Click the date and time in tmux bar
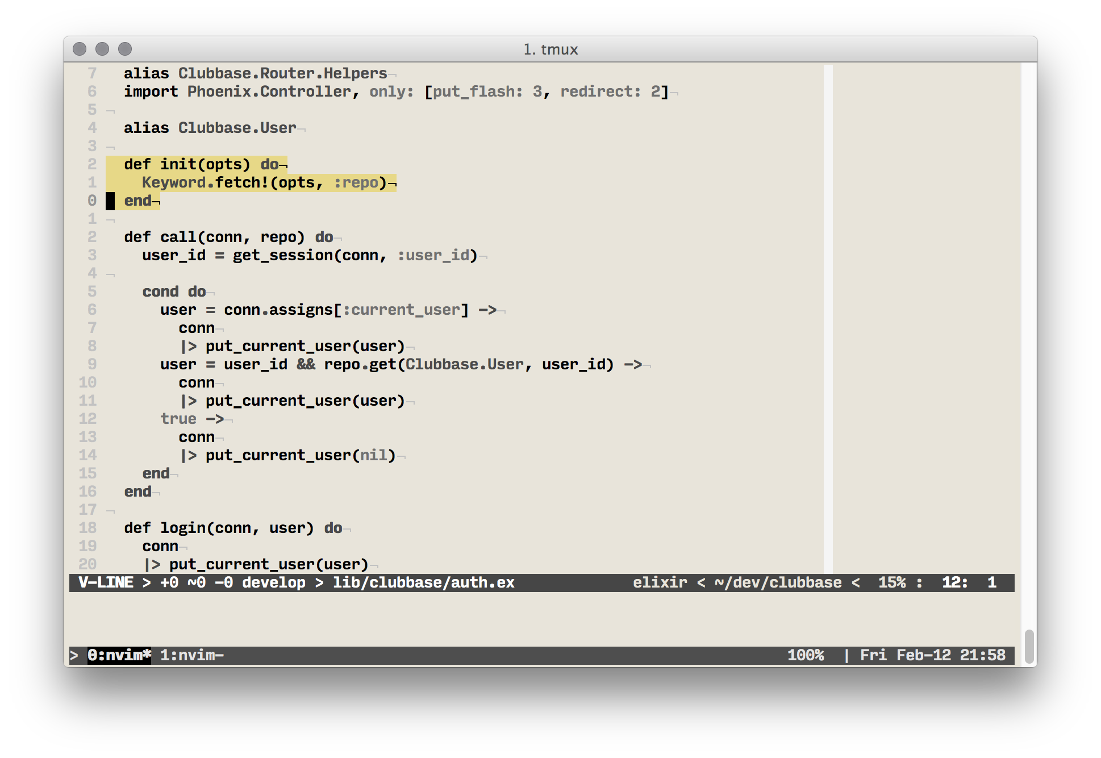Screen dimensions: 1101x758 [x=932, y=655]
